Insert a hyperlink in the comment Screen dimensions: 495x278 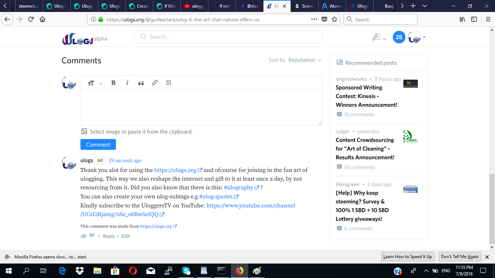(155, 83)
